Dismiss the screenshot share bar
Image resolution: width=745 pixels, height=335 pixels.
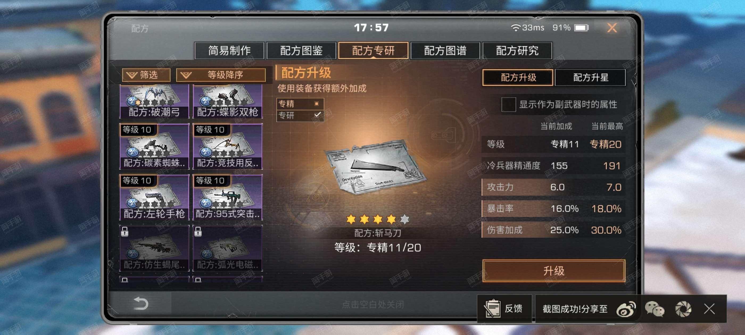(x=709, y=309)
